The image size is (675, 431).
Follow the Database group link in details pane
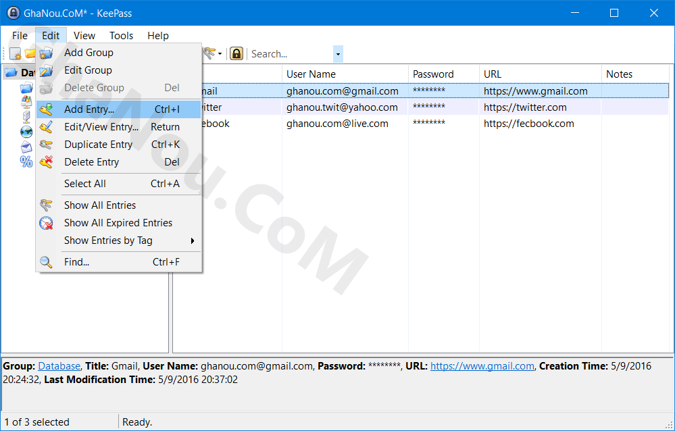click(59, 366)
